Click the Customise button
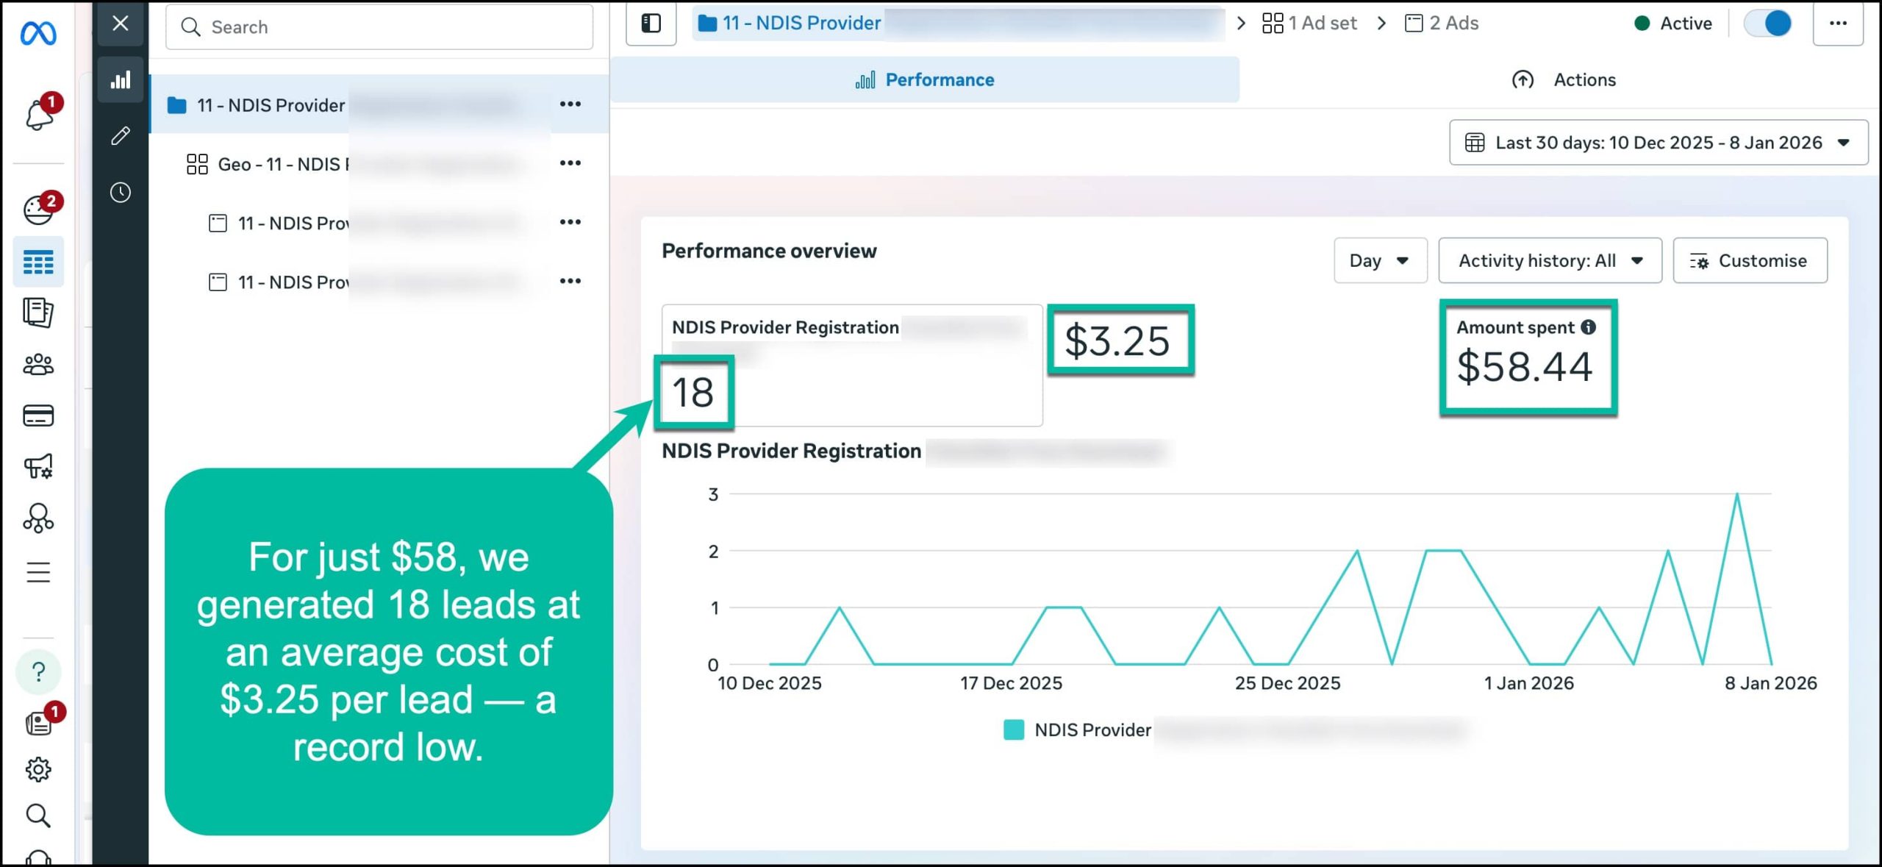1882x867 pixels. click(x=1750, y=260)
